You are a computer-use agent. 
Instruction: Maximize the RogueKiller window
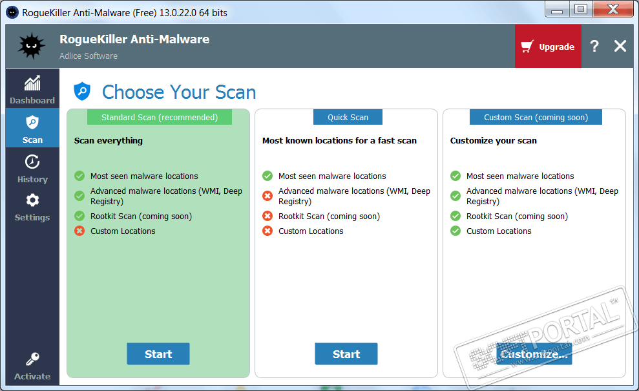pos(581,10)
